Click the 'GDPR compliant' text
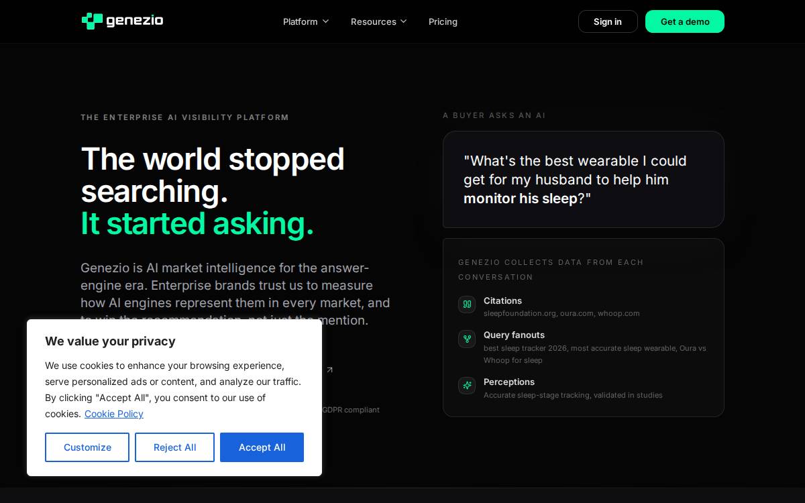Image resolution: width=805 pixels, height=503 pixels. click(351, 410)
